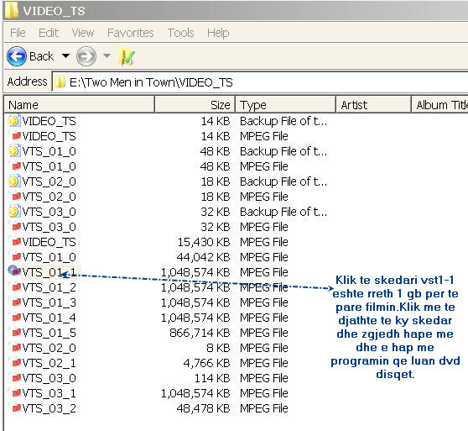Open the File menu
This screenshot has width=468, height=431.
(x=18, y=33)
